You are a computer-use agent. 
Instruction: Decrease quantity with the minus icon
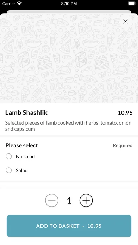[52, 200]
